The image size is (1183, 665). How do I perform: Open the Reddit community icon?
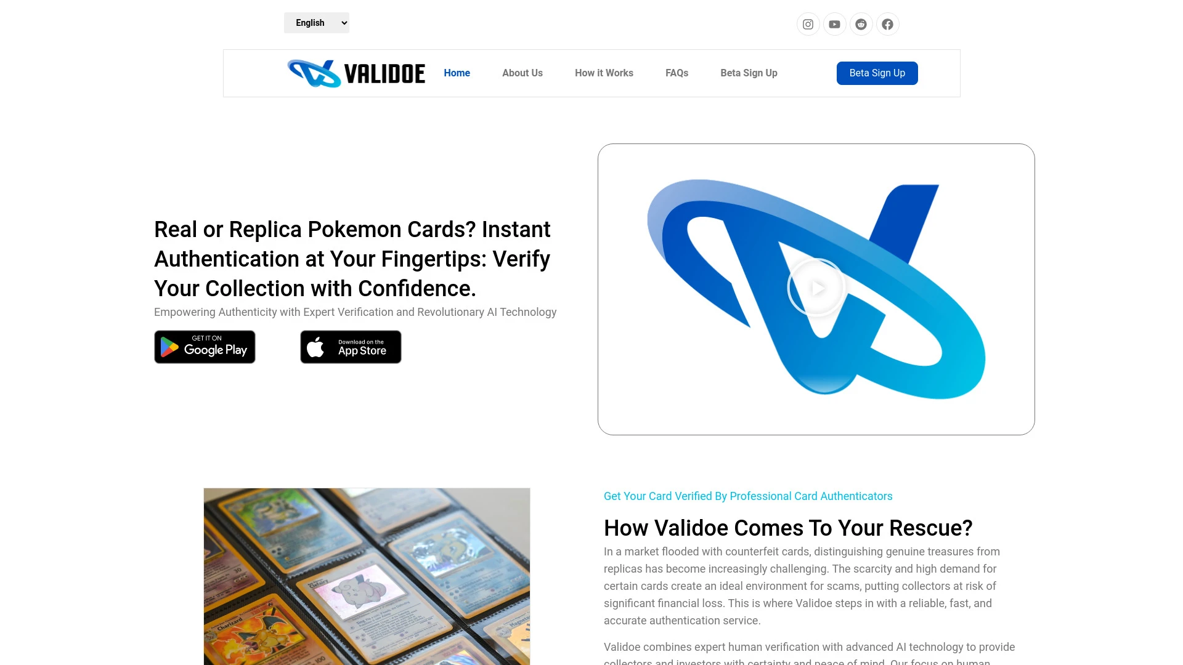(x=860, y=25)
